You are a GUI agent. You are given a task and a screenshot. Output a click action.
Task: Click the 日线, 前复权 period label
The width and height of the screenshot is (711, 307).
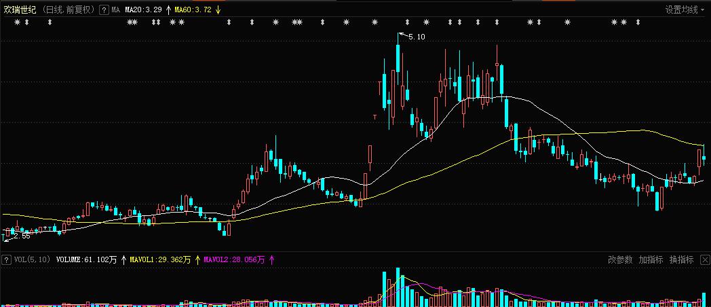coord(69,10)
